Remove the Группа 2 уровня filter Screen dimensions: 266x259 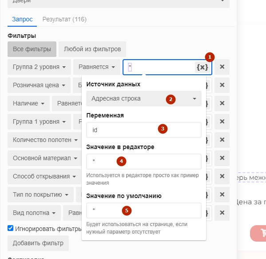pos(222,67)
